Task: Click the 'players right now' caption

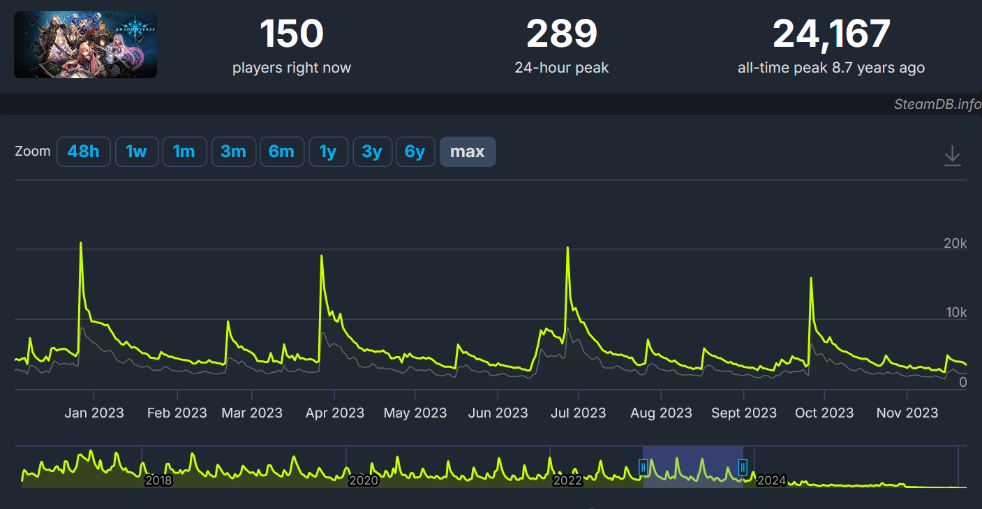Action: click(292, 68)
